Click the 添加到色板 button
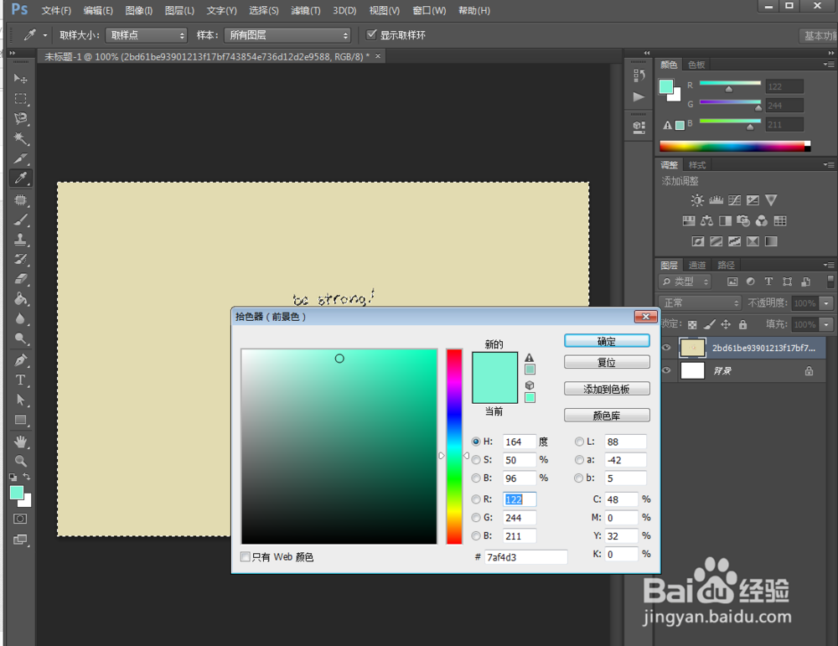Viewport: 838px width, 646px height. (x=607, y=389)
